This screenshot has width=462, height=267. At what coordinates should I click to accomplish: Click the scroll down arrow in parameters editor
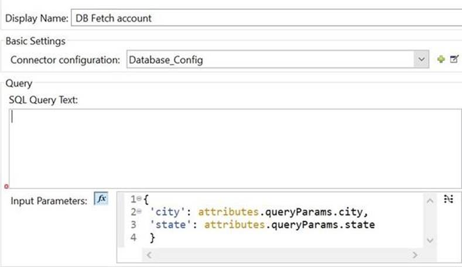point(430,240)
